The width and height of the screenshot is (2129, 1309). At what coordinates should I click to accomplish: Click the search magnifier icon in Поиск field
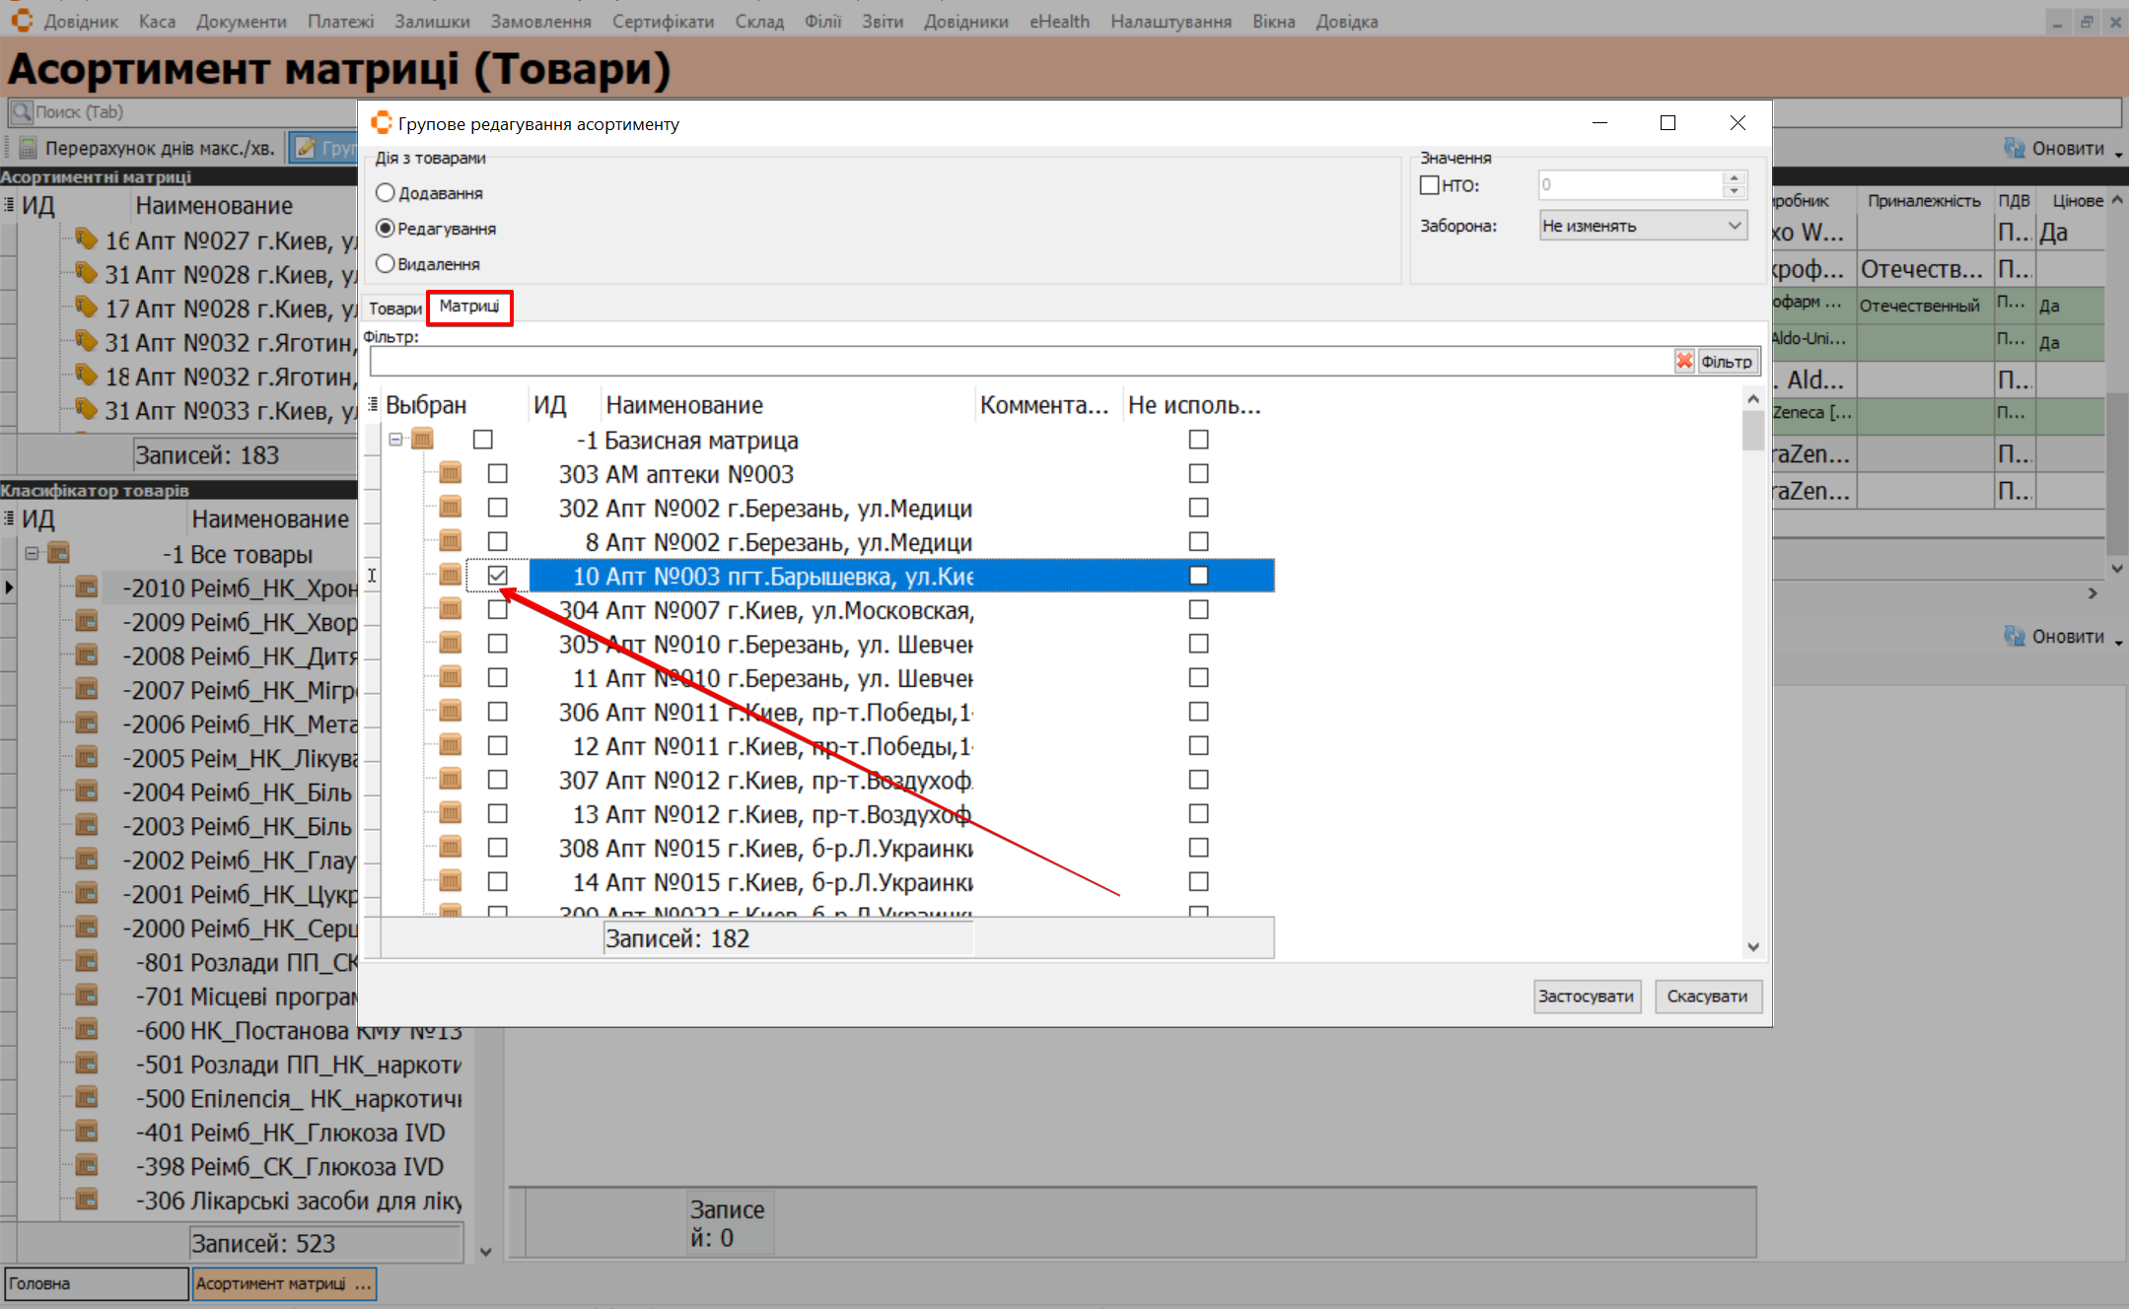pos(22,112)
